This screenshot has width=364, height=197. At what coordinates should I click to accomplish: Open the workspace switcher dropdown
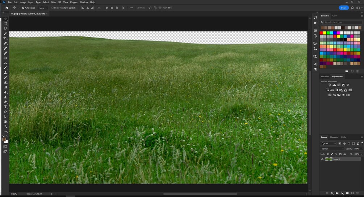click(x=359, y=8)
